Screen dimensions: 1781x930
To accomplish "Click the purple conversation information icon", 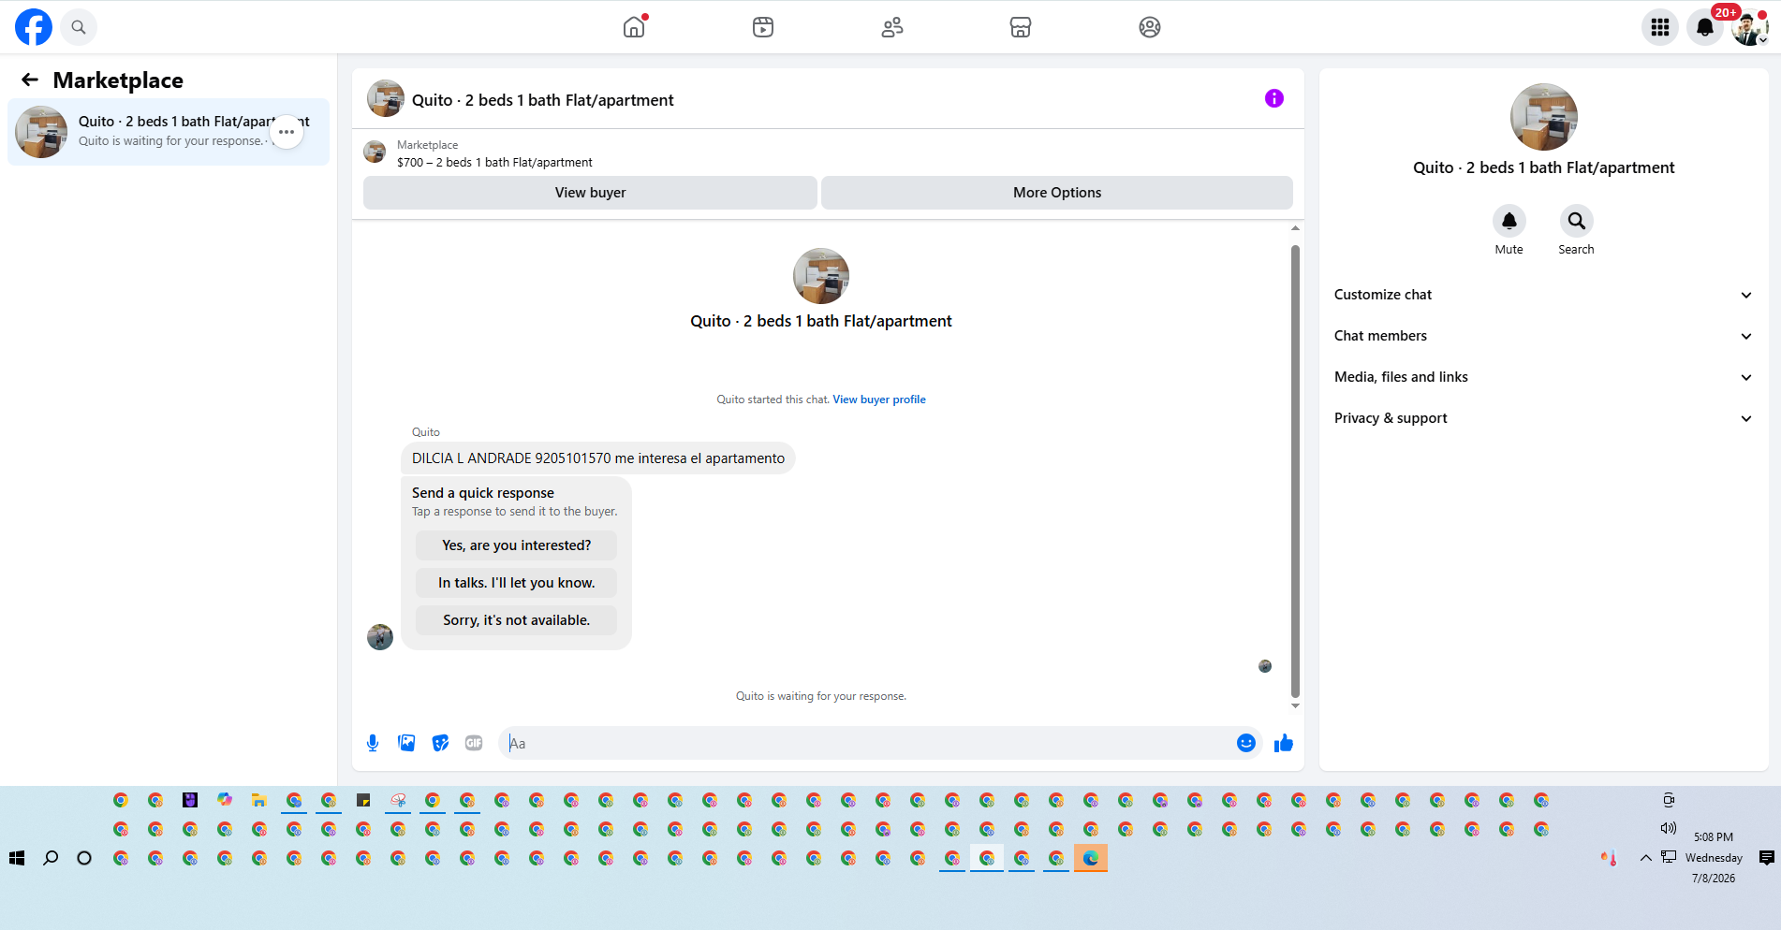I will point(1274,98).
